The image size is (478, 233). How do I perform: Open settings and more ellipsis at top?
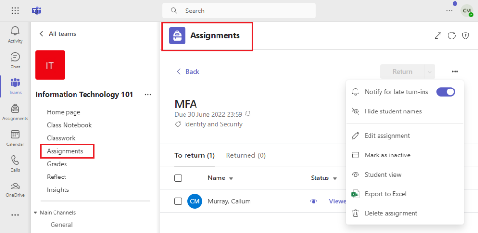point(449,11)
